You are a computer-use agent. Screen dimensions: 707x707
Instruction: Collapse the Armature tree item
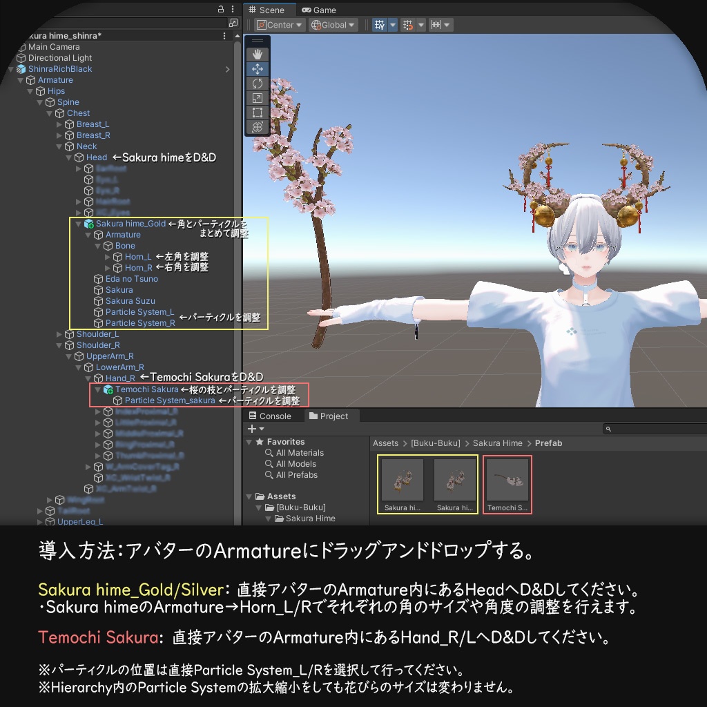(21, 79)
